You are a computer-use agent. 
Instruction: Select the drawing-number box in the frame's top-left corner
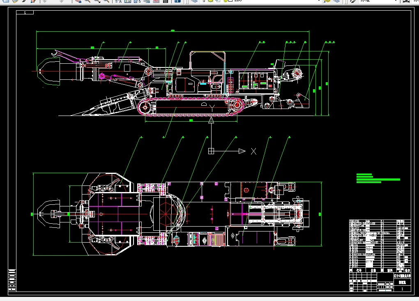click(25, 12)
